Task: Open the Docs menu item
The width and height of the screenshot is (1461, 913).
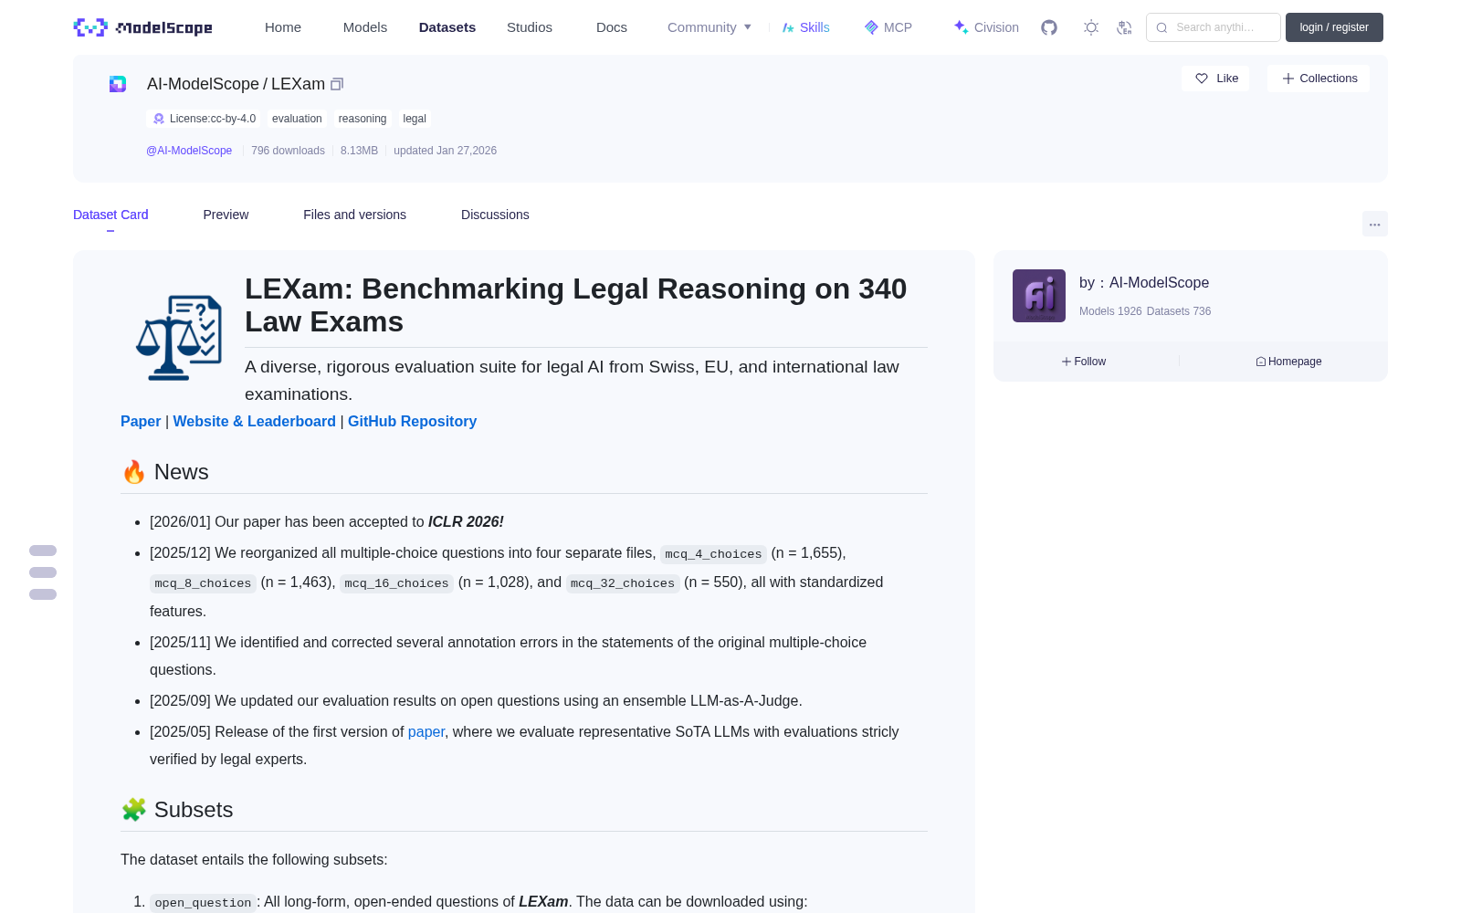Action: pyautogui.click(x=612, y=27)
